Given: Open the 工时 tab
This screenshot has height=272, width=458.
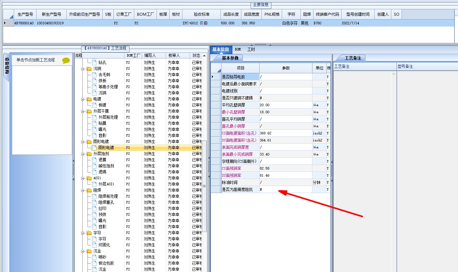Looking at the screenshot, I should (x=251, y=49).
